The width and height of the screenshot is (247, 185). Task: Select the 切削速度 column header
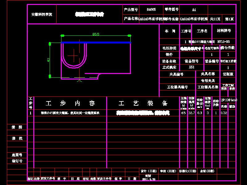pyautogui.click(x=191, y=103)
